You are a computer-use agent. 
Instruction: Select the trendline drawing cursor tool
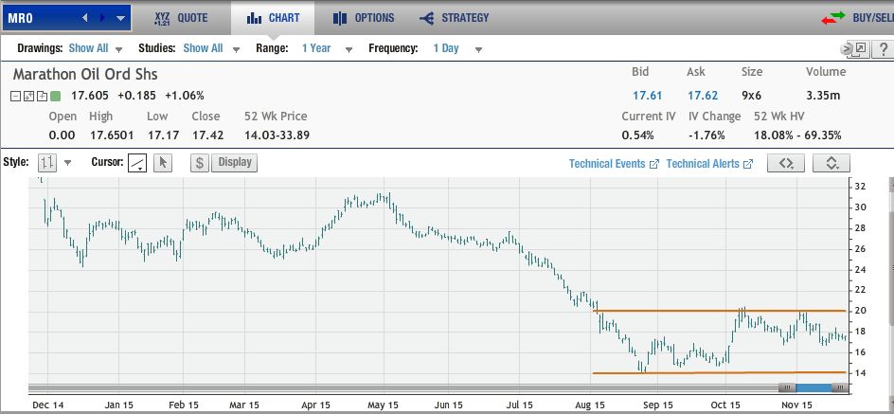click(137, 163)
